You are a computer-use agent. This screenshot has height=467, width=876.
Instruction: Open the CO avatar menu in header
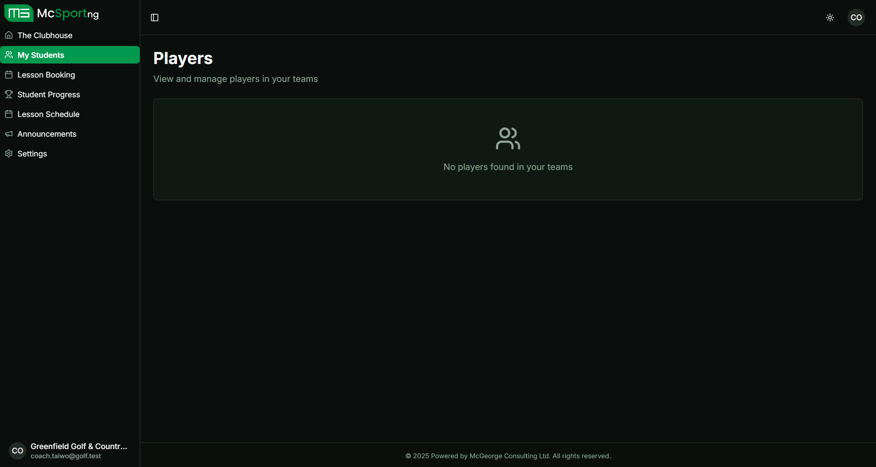(x=856, y=18)
